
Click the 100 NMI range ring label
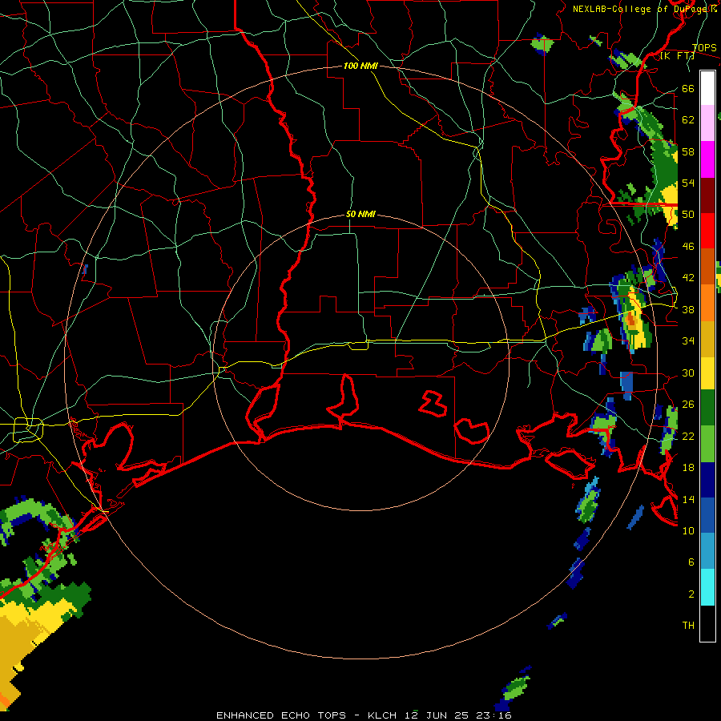361,66
